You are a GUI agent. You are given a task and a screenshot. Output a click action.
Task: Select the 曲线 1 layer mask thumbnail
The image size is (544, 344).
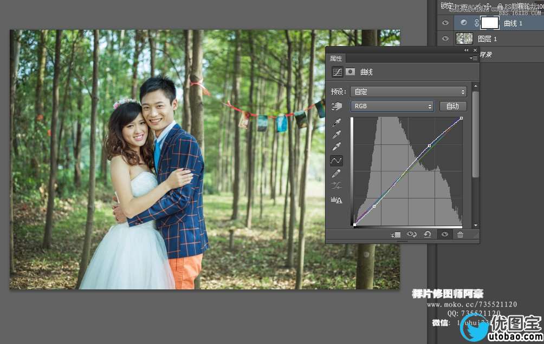489,23
